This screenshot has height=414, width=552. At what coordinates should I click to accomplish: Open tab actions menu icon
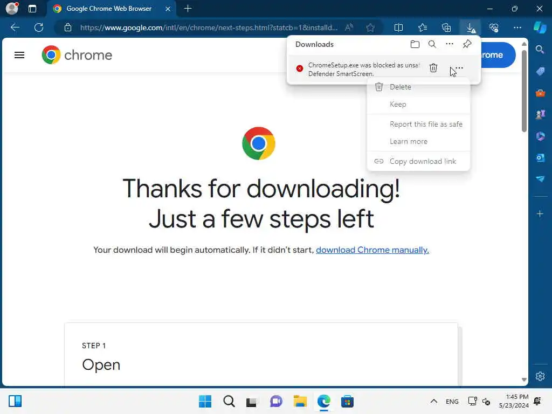32,9
